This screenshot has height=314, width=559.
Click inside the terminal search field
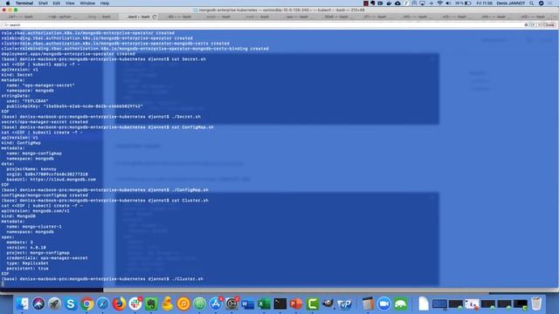264,25
